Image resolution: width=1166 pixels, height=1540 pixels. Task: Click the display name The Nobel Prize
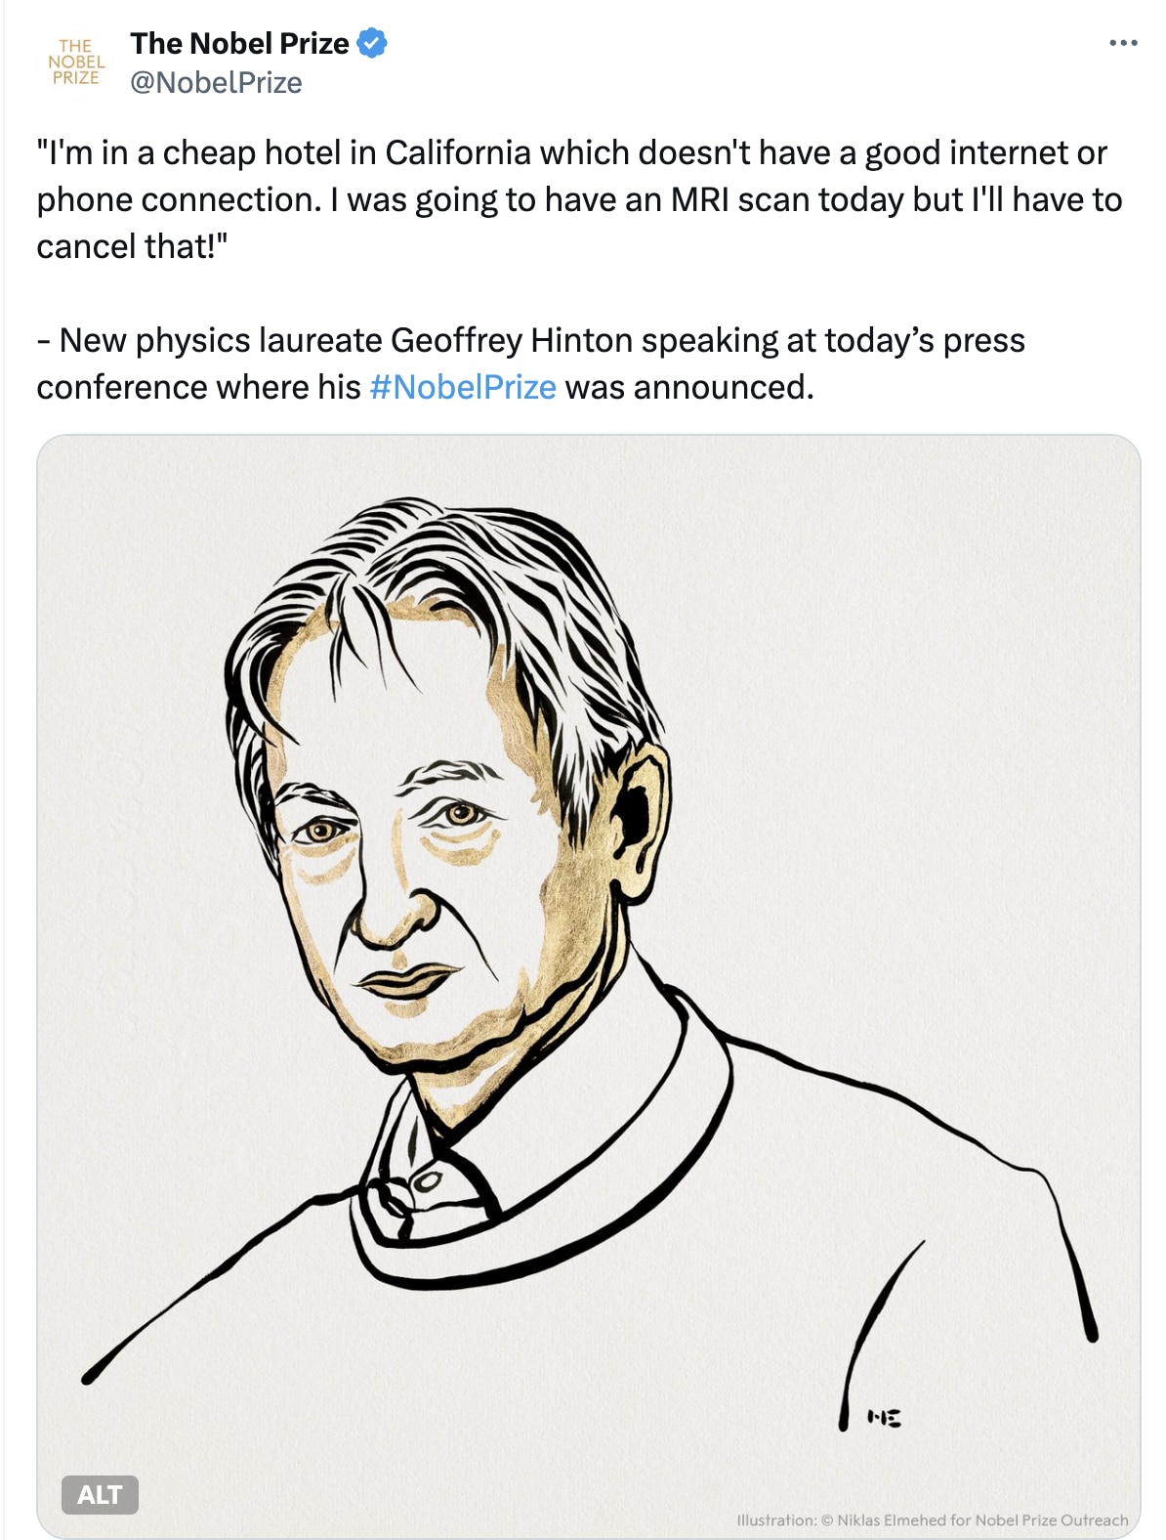pyautogui.click(x=239, y=43)
